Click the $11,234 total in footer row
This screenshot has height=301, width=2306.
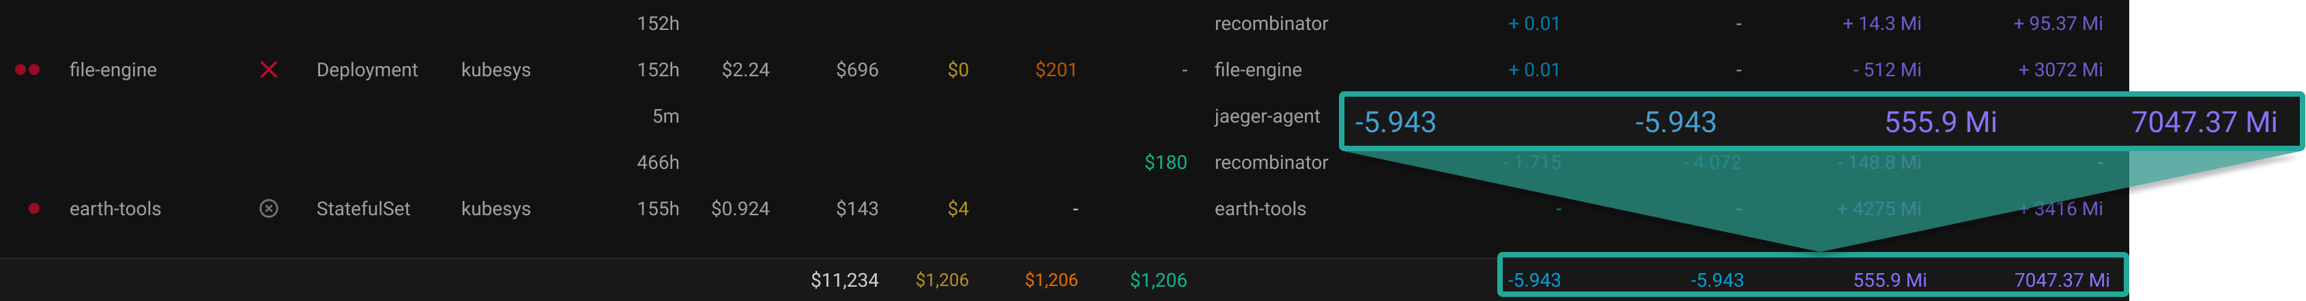[x=844, y=281]
